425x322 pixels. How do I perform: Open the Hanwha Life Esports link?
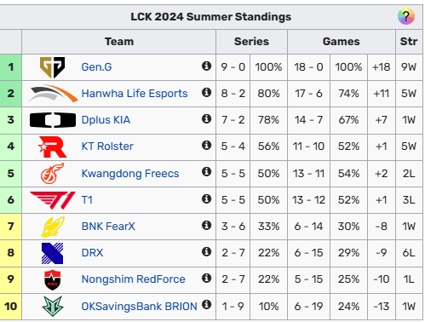(135, 94)
